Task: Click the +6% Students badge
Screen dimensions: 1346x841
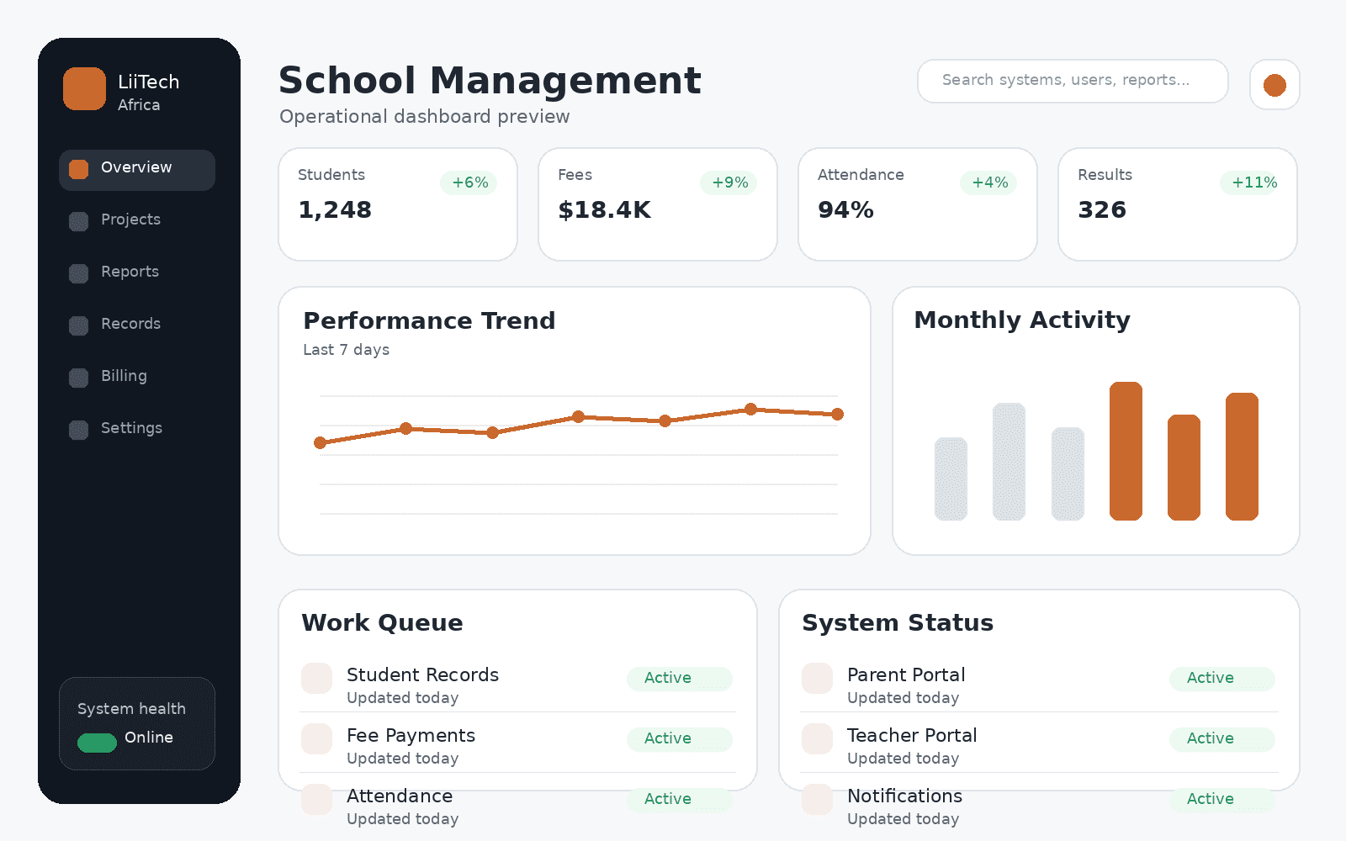Action: [469, 182]
